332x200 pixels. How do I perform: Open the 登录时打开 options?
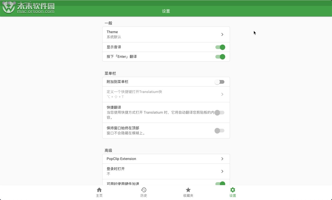(166, 171)
